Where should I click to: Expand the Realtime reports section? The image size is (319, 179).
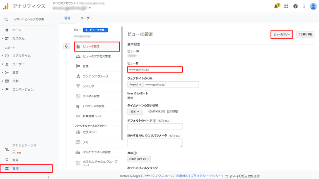pos(21,55)
